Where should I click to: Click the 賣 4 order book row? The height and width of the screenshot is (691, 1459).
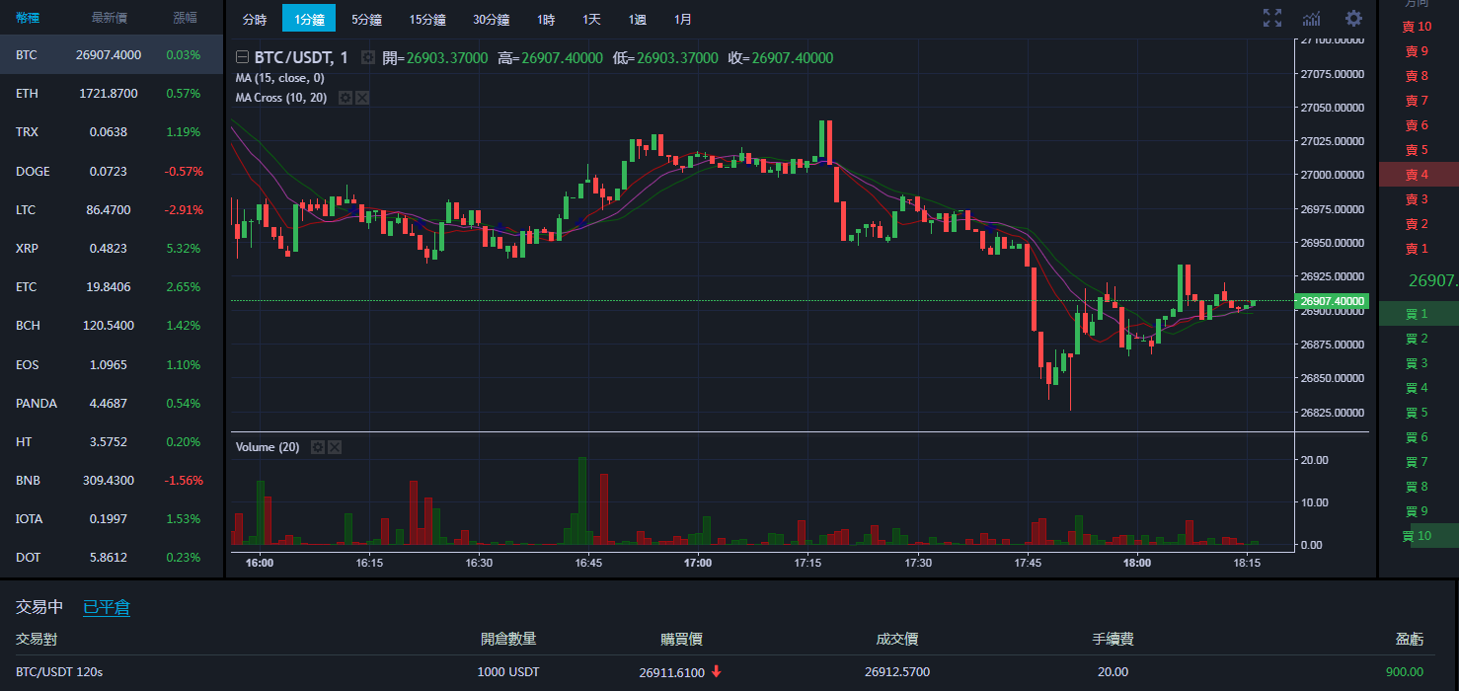1417,175
